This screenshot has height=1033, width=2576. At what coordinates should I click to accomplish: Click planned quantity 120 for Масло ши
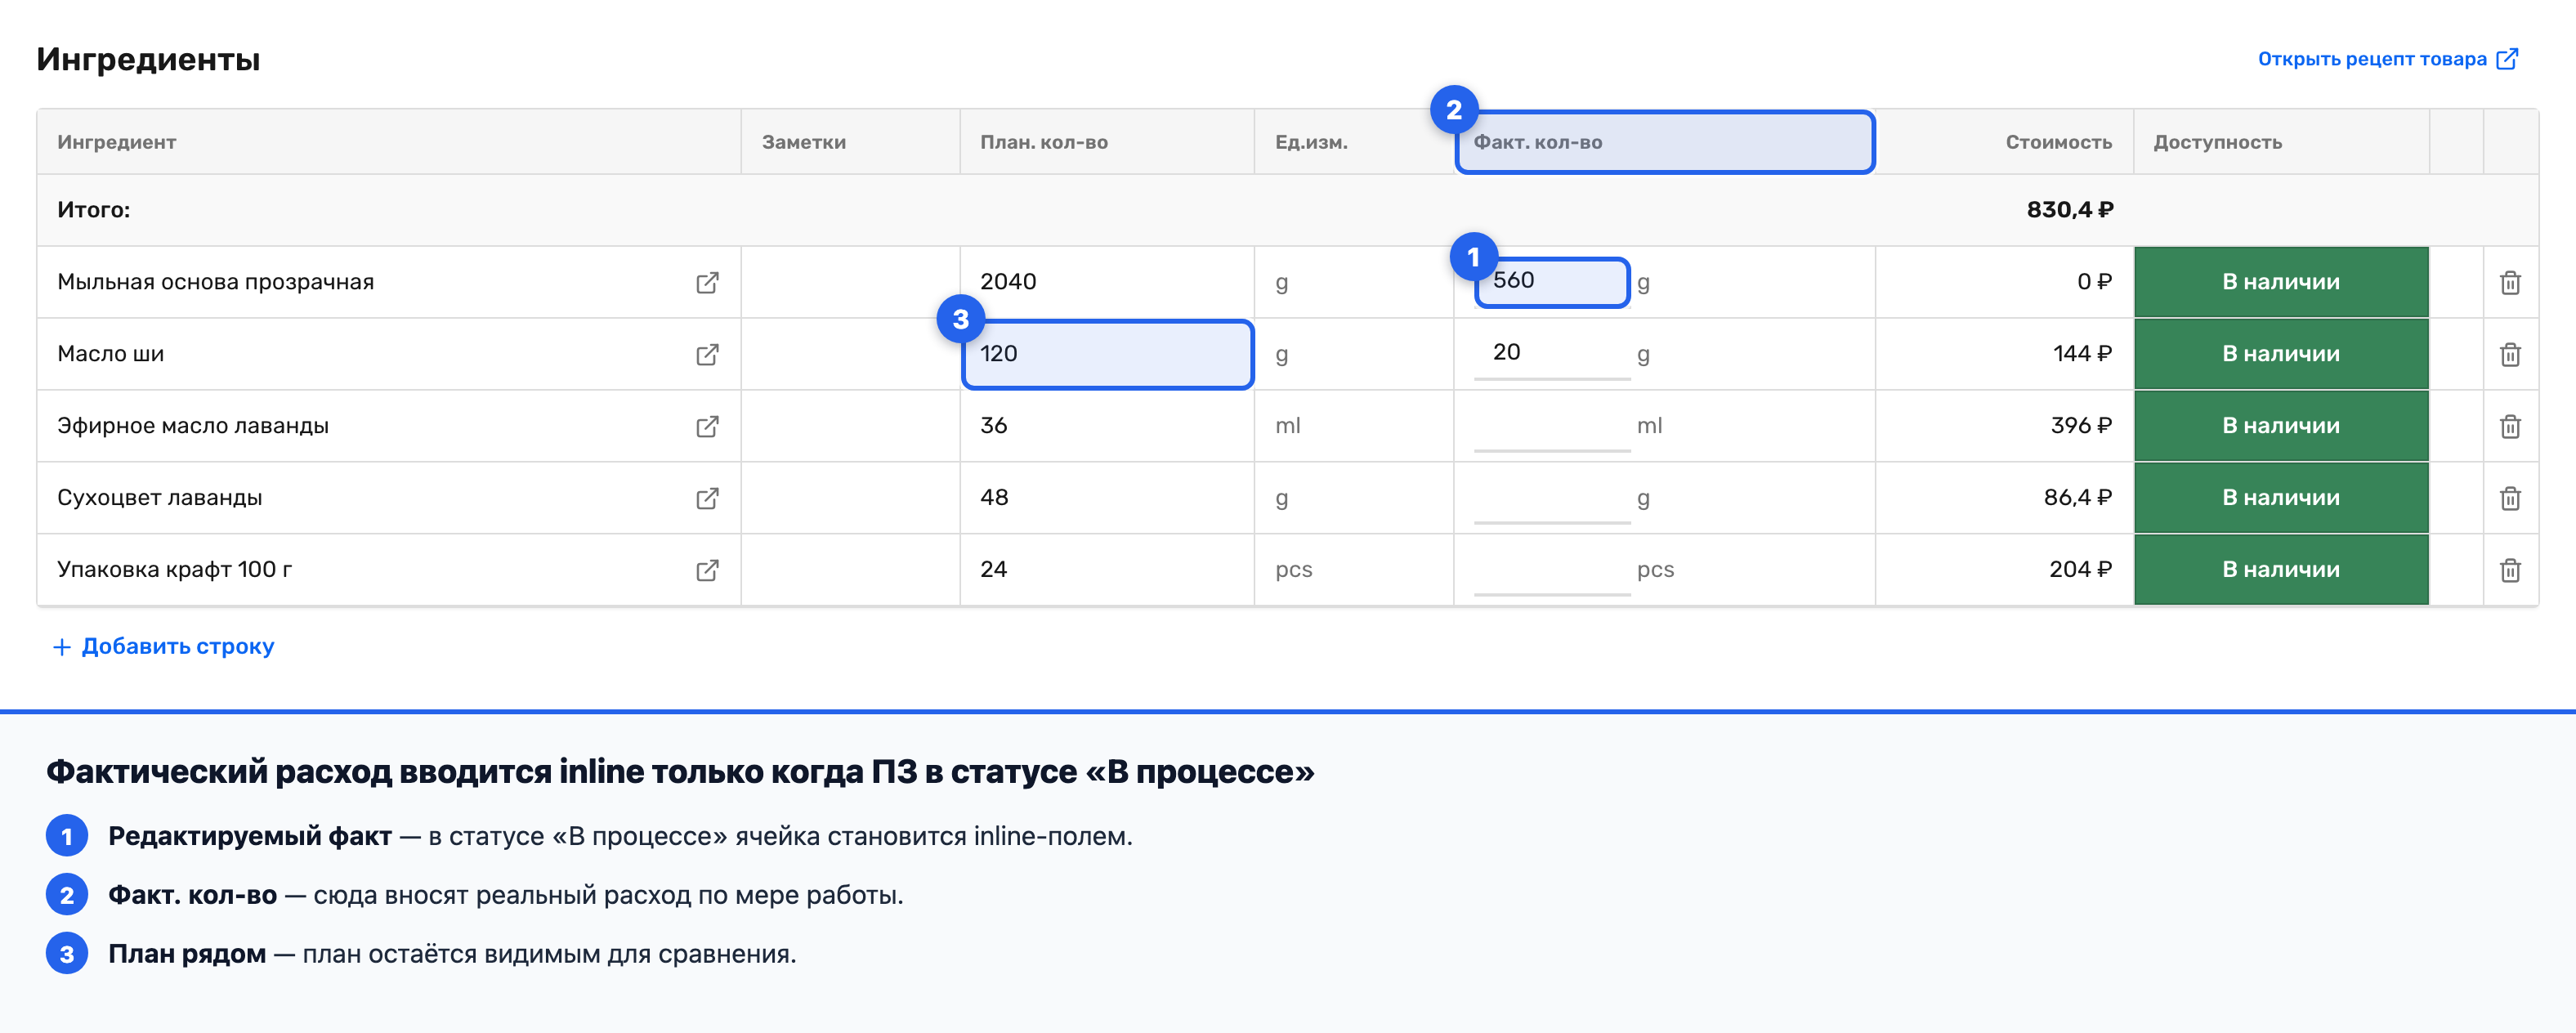tap(1107, 354)
